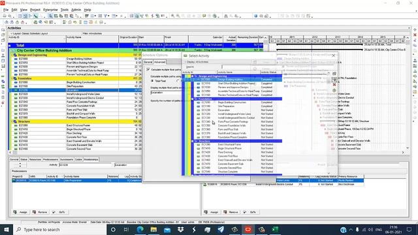418x235 pixels.
Task: Open the File menu
Action: [x=6, y=10]
